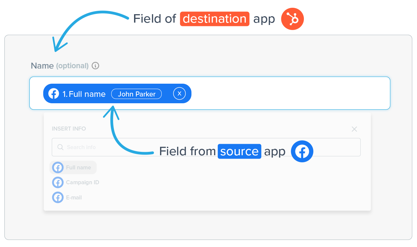This screenshot has width=417, height=247.
Task: Click the info icon next to Name
Action: pos(96,66)
